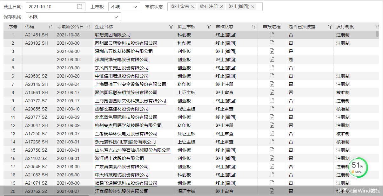Image resolution: width=383 pixels, height=196 pixels.
Task: Open 乐元素科技(北京)股份有限公司 link
Action: [125, 142]
